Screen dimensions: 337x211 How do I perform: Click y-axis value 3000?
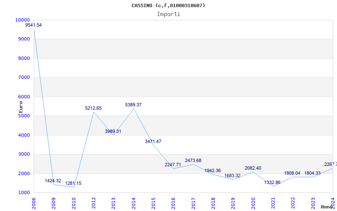pyautogui.click(x=24, y=154)
